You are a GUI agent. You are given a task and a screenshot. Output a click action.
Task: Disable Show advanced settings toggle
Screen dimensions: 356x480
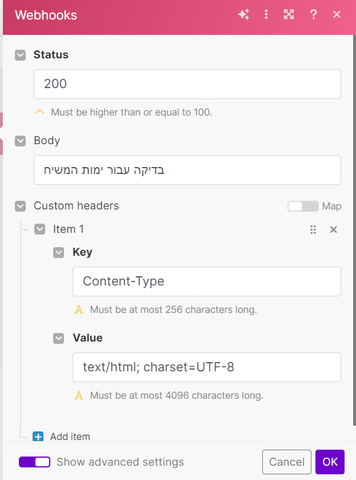pyautogui.click(x=34, y=462)
